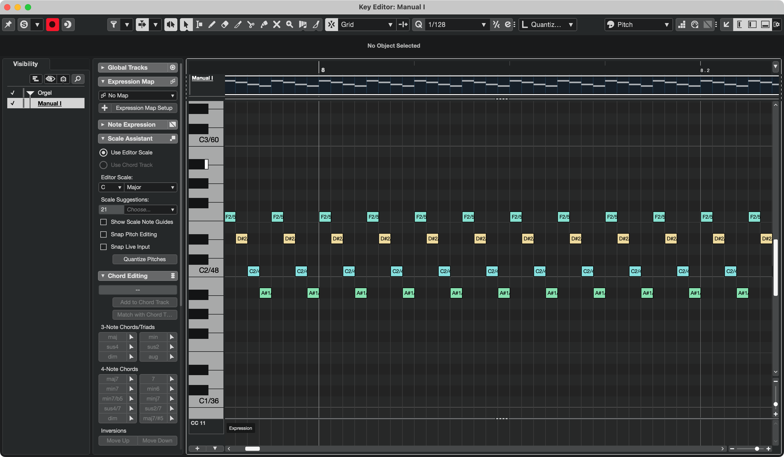Image resolution: width=784 pixels, height=457 pixels.
Task: Click the red Record in Editor button
Action: [52, 25]
